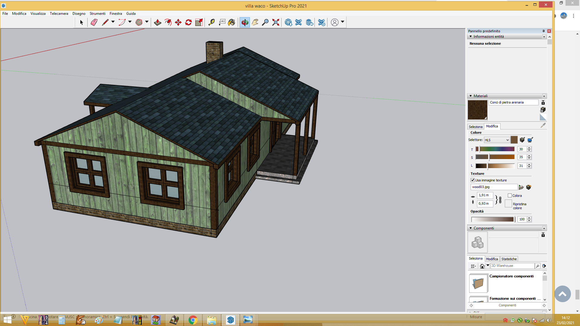Open the account dropdown arrow

[343, 22]
